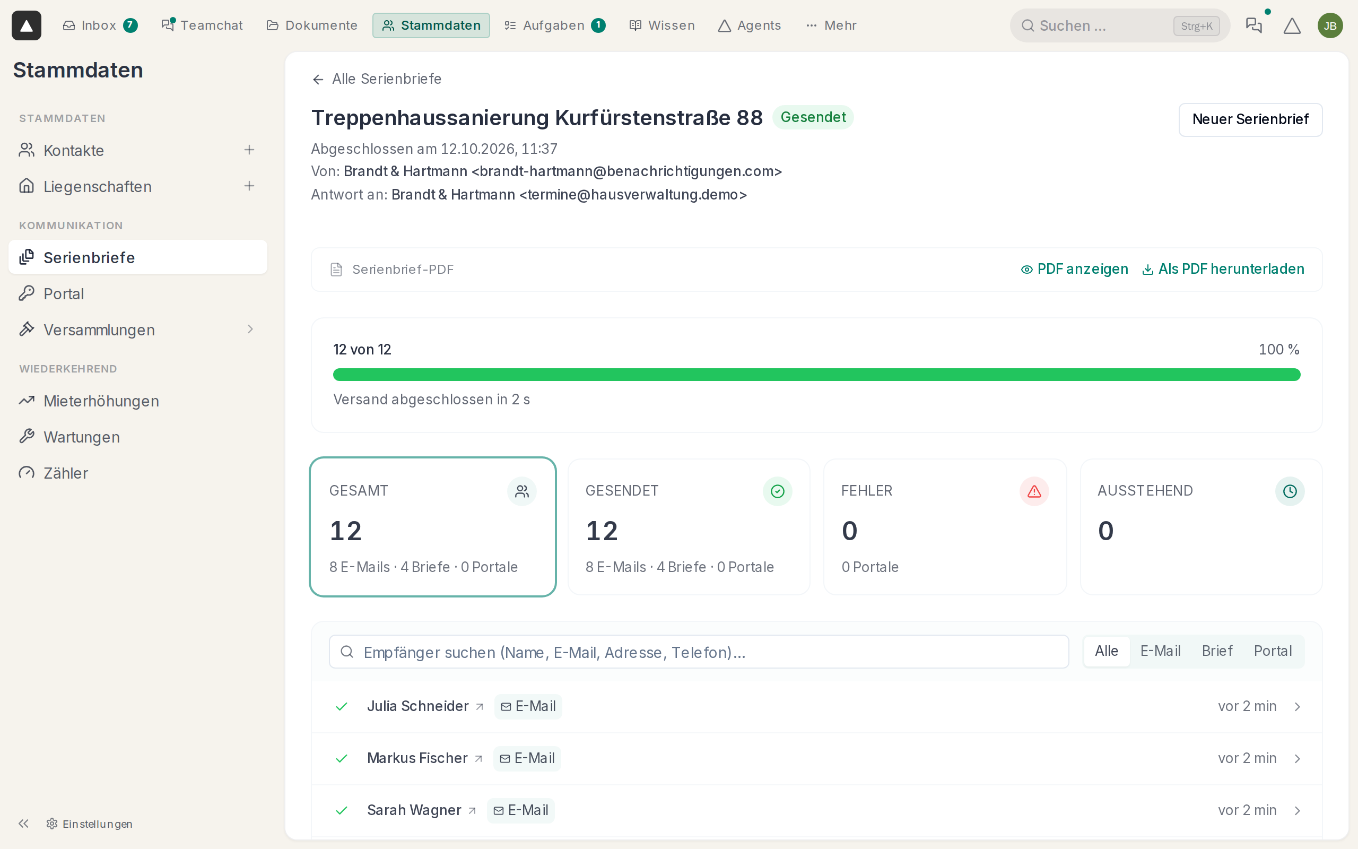Click PDF anzeigen link
This screenshot has height=849, width=1358.
(1075, 269)
